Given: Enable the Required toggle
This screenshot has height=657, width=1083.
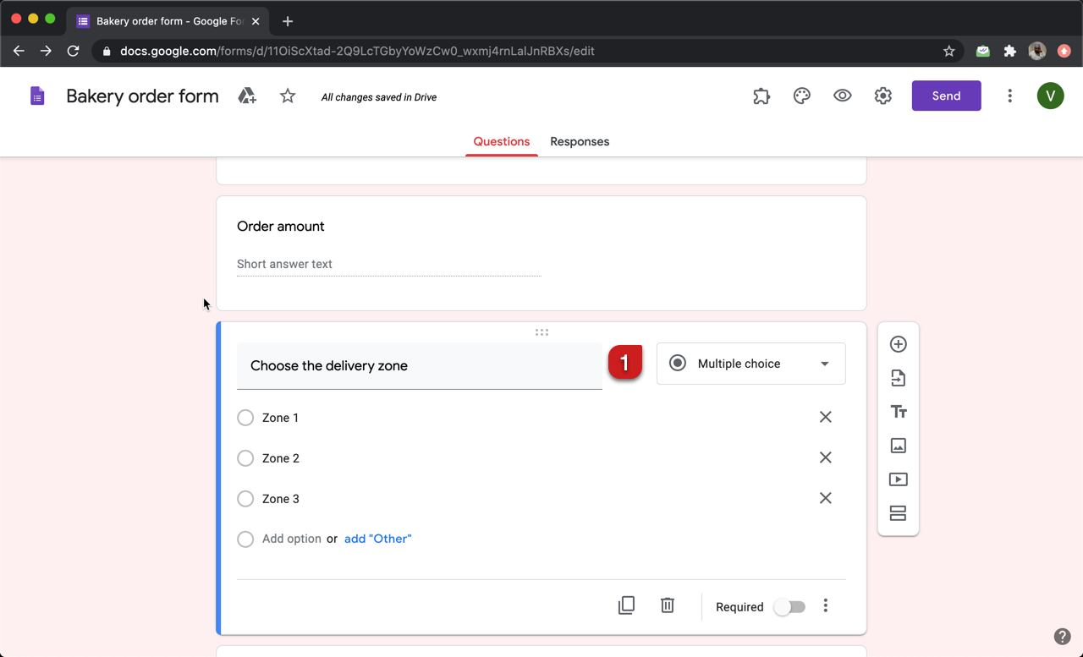Looking at the screenshot, I should [789, 606].
